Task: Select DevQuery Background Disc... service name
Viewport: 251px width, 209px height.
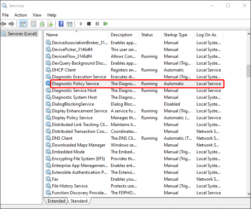Action: (79, 63)
